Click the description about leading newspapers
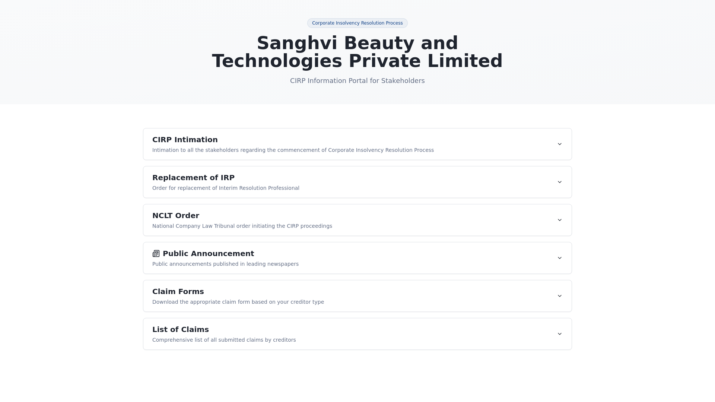 point(225,264)
